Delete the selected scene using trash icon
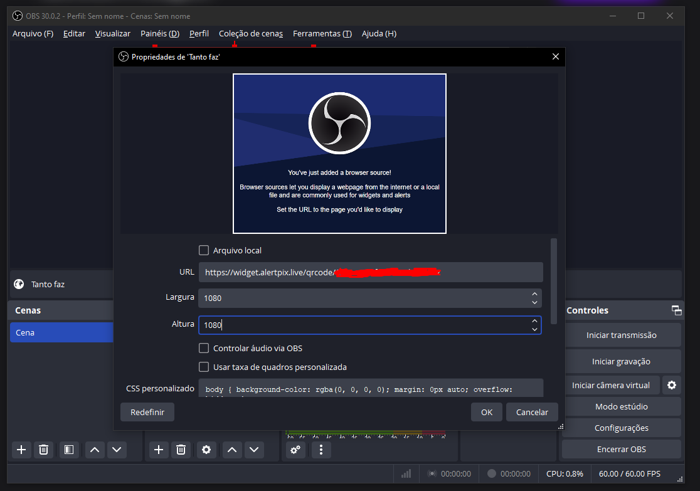The width and height of the screenshot is (700, 491). [x=43, y=450]
